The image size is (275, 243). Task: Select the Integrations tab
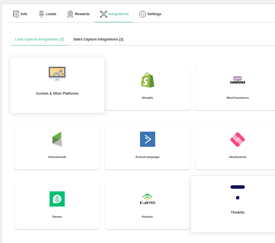[114, 14]
